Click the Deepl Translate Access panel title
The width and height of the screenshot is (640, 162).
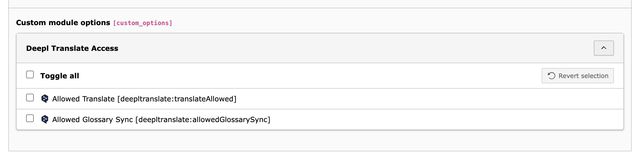72,48
